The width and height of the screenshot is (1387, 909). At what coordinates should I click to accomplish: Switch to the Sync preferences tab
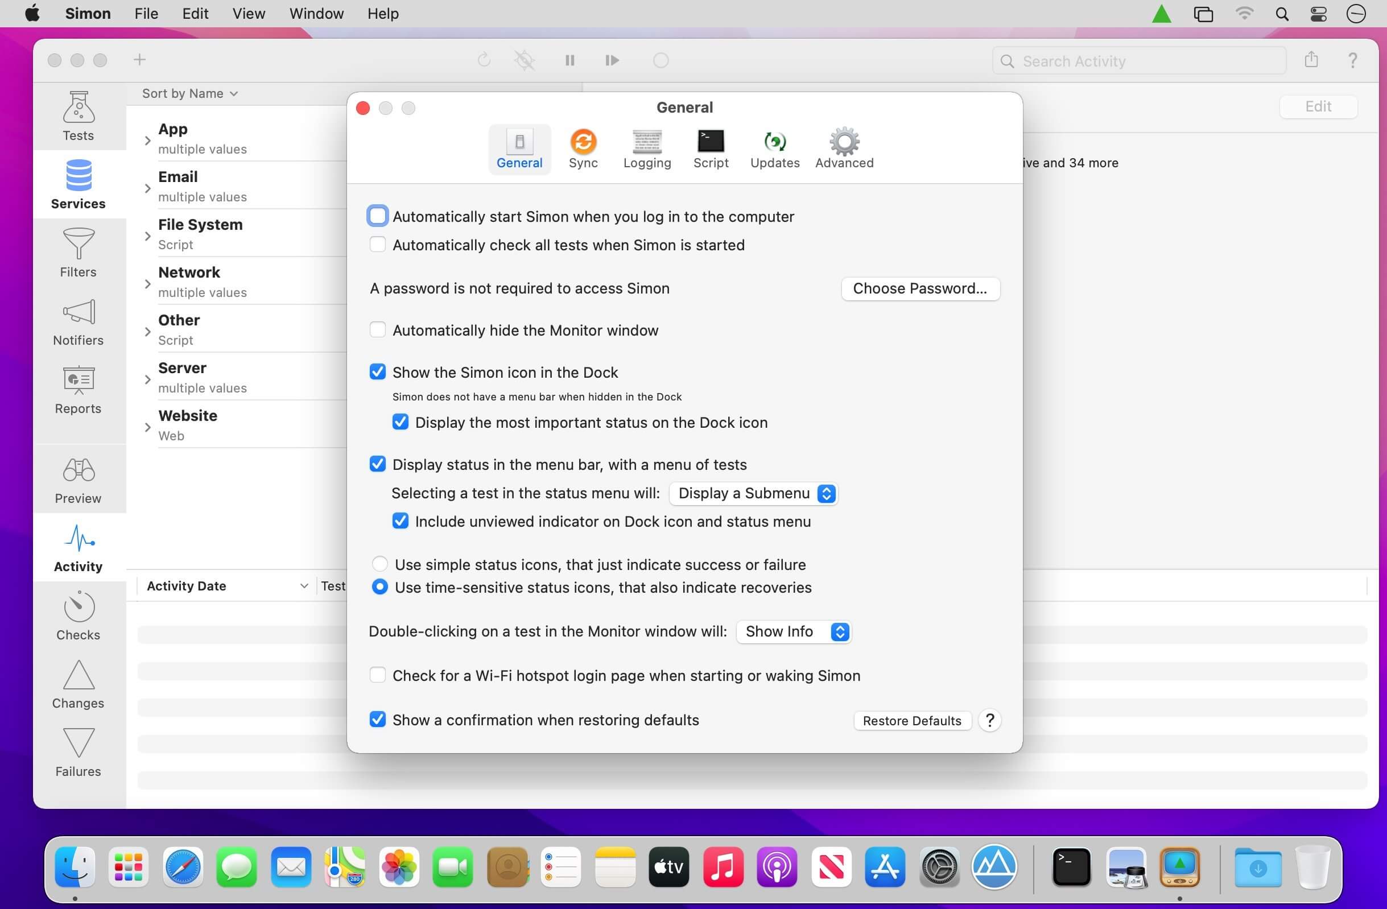(583, 149)
